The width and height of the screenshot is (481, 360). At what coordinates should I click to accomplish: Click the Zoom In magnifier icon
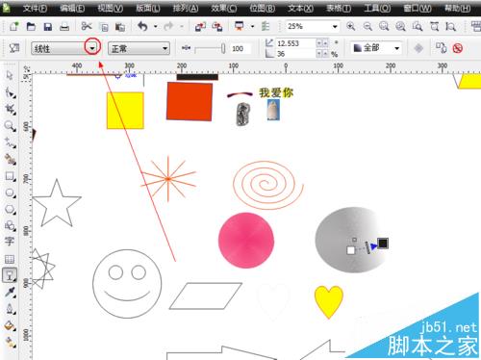click(351, 26)
